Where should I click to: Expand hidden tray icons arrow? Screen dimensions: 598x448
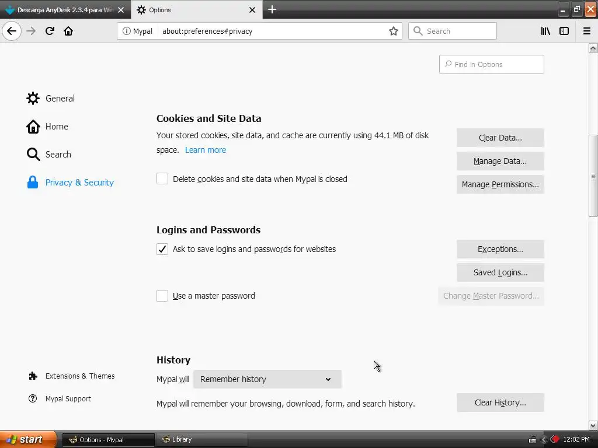544,440
